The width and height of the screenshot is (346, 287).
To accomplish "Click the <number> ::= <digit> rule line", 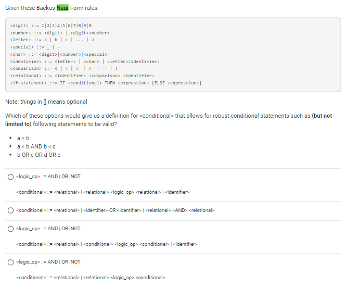I will click(60, 33).
